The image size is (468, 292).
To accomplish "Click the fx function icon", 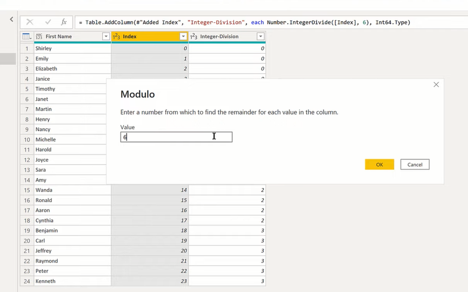I will tap(64, 22).
